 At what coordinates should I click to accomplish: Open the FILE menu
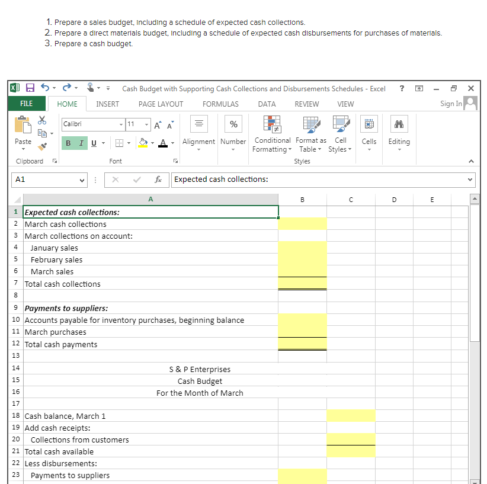27,103
